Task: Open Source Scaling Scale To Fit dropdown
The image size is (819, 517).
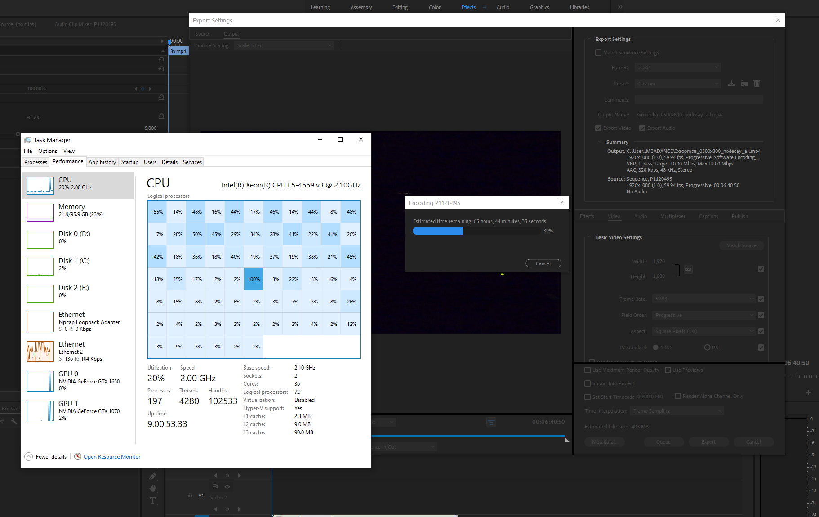Action: point(285,45)
